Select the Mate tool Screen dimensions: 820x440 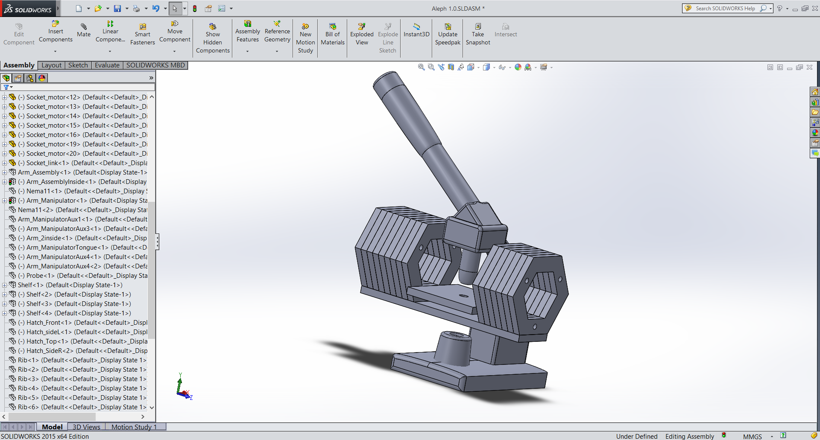coord(84,30)
